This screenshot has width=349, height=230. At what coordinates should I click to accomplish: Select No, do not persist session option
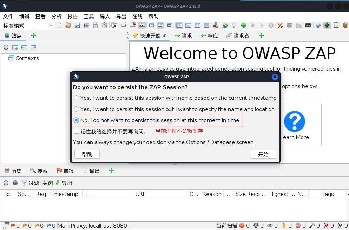pyautogui.click(x=156, y=120)
